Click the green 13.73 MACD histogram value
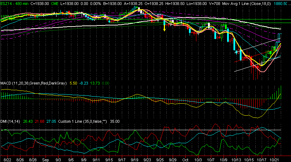The image size is (291, 162). click(x=95, y=83)
